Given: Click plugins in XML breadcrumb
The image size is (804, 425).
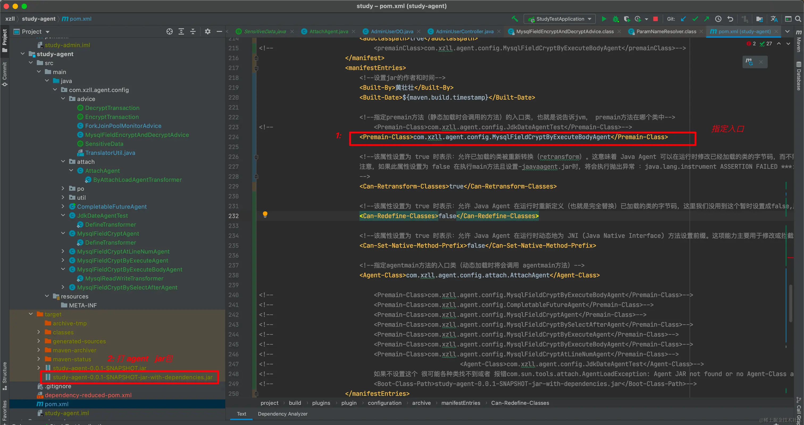Looking at the screenshot, I should pos(321,403).
